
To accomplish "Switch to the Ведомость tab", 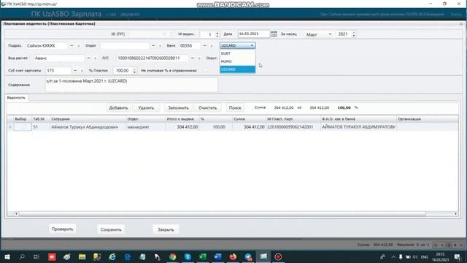I will [x=16, y=98].
